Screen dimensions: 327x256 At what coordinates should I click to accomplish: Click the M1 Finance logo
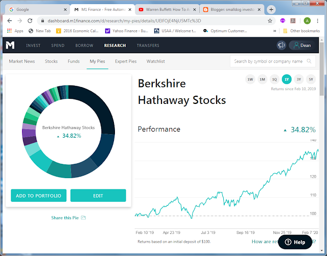10,45
